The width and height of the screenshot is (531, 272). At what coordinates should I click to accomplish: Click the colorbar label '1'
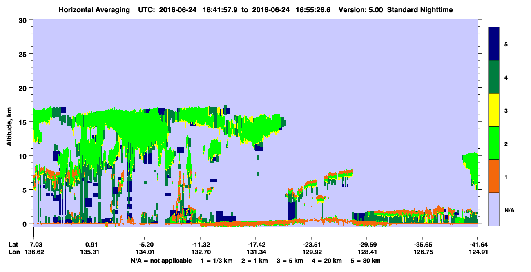coord(506,177)
